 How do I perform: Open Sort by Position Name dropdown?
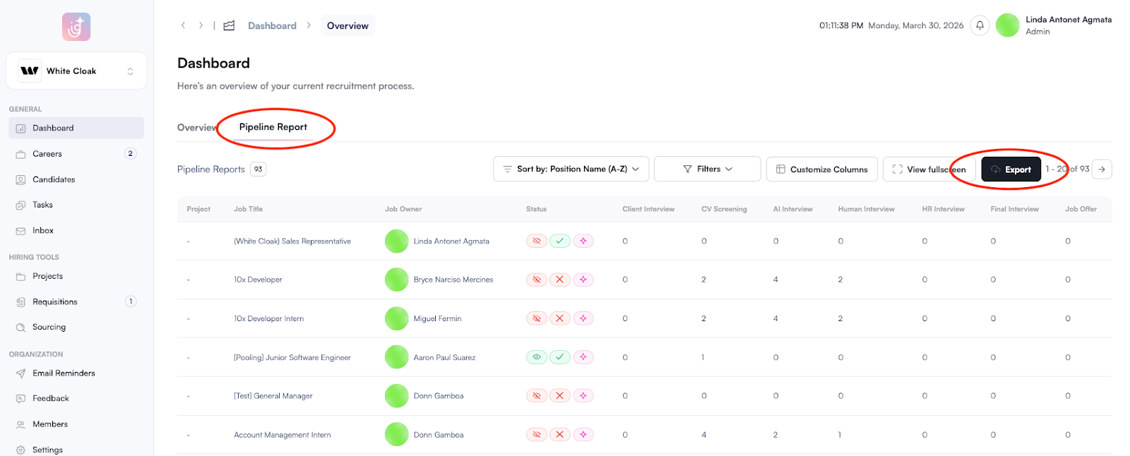pos(571,169)
